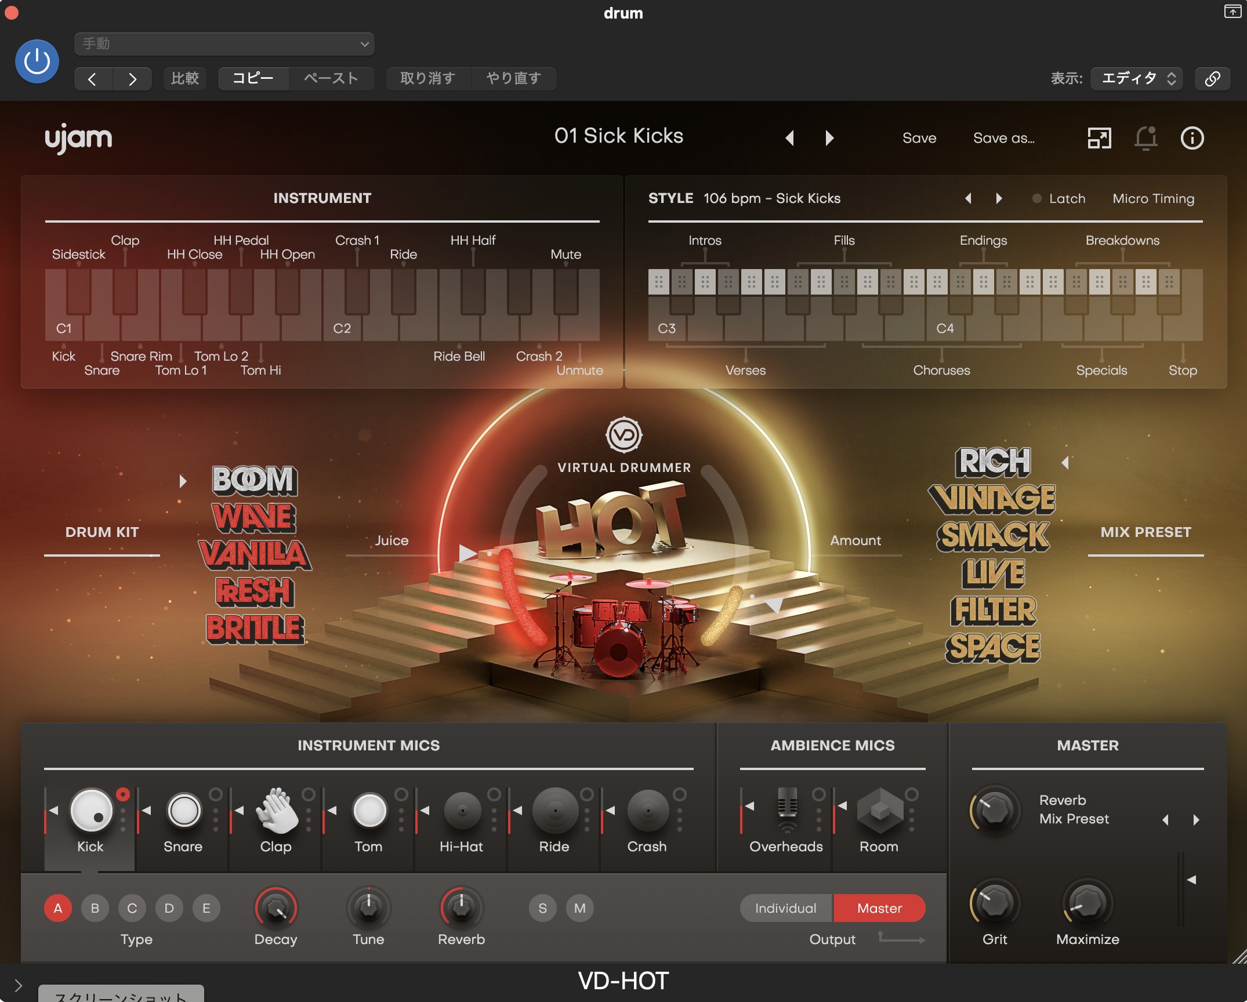The image size is (1247, 1002).
Task: Switch output to Individual
Action: pyautogui.click(x=786, y=908)
